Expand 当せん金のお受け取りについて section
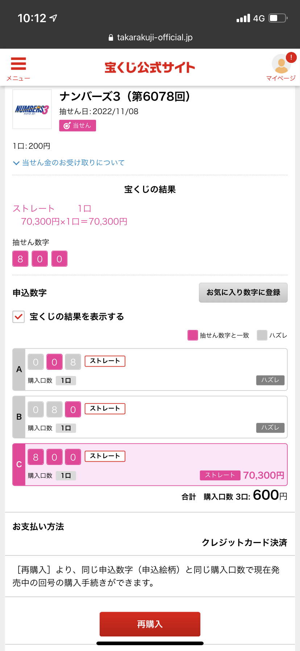This screenshot has height=651, width=300. pos(69,163)
